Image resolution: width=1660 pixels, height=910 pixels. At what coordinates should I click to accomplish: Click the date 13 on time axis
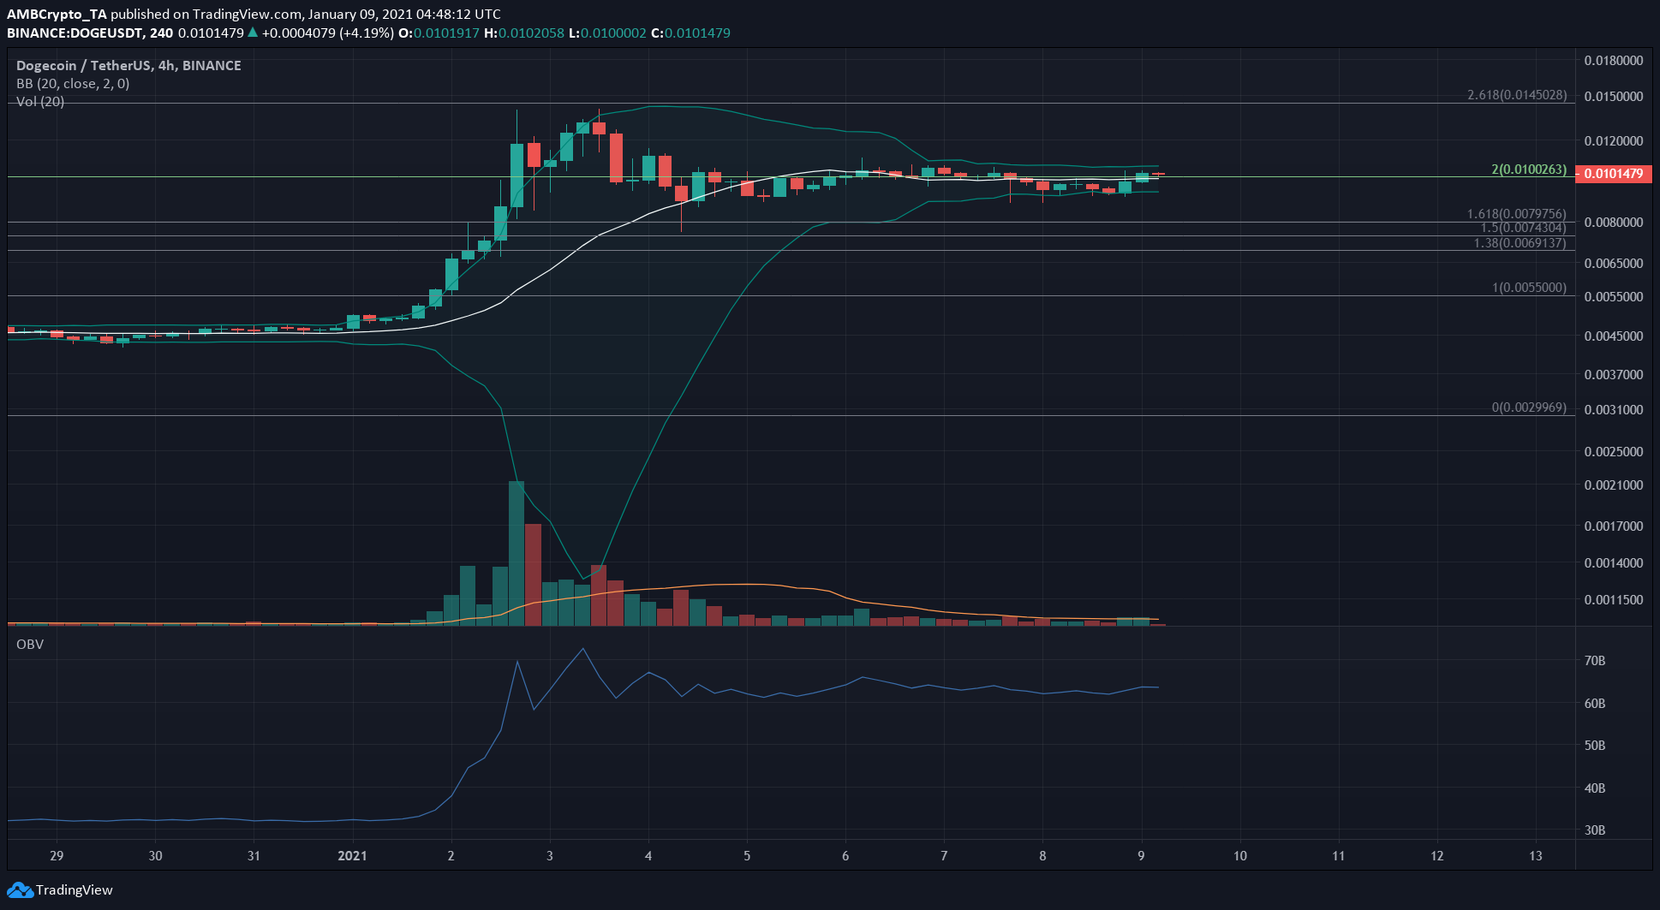tap(1536, 856)
